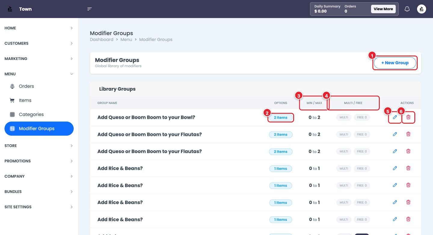Viewport: 433px width, 235px height.
Task: Edit the 'Add Queso or Boom Boom to your Bowl?' group
Action: pos(395,117)
